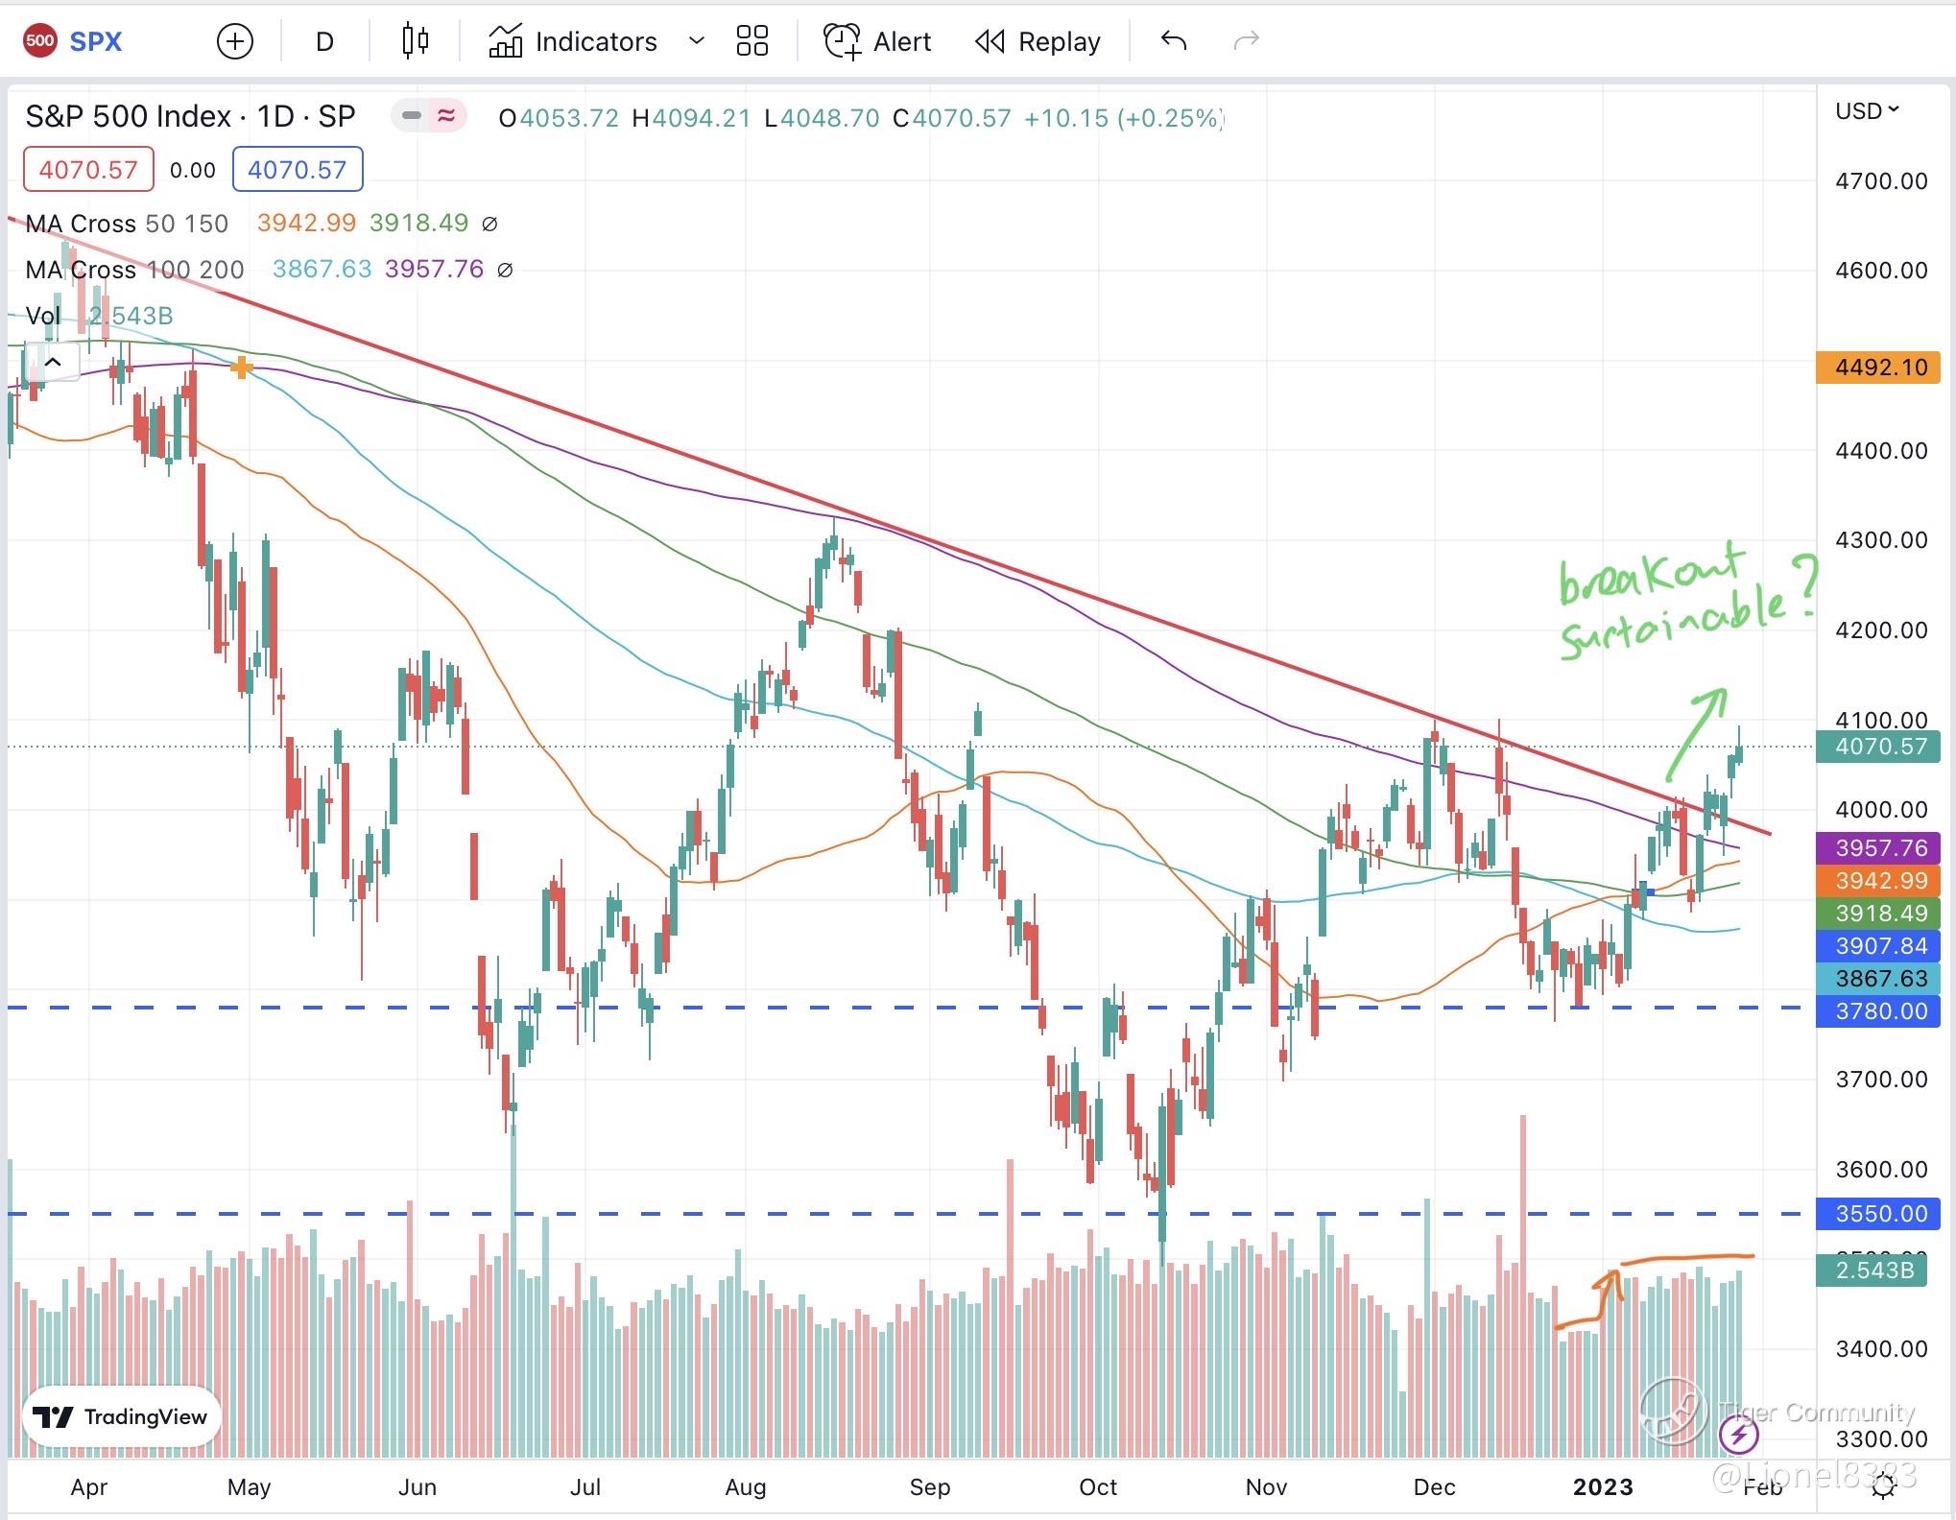This screenshot has width=1956, height=1520.
Task: Toggle the gray dash market status pill
Action: (412, 116)
